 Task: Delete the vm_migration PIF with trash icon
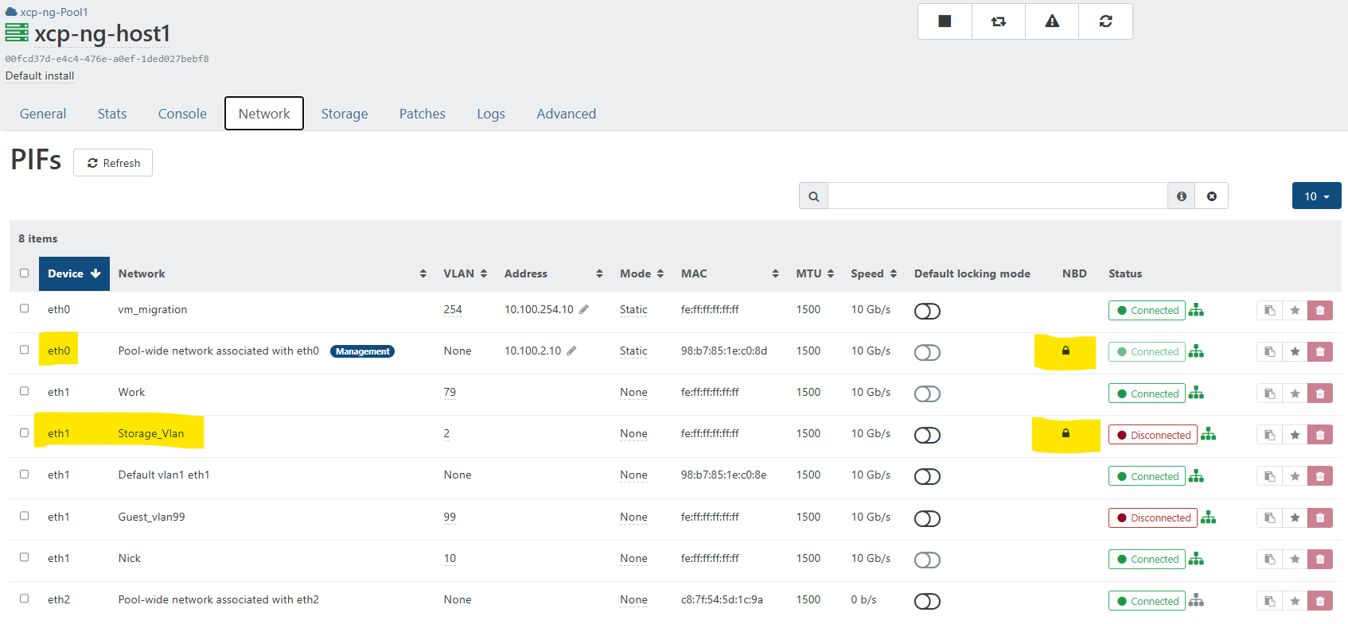tap(1320, 311)
